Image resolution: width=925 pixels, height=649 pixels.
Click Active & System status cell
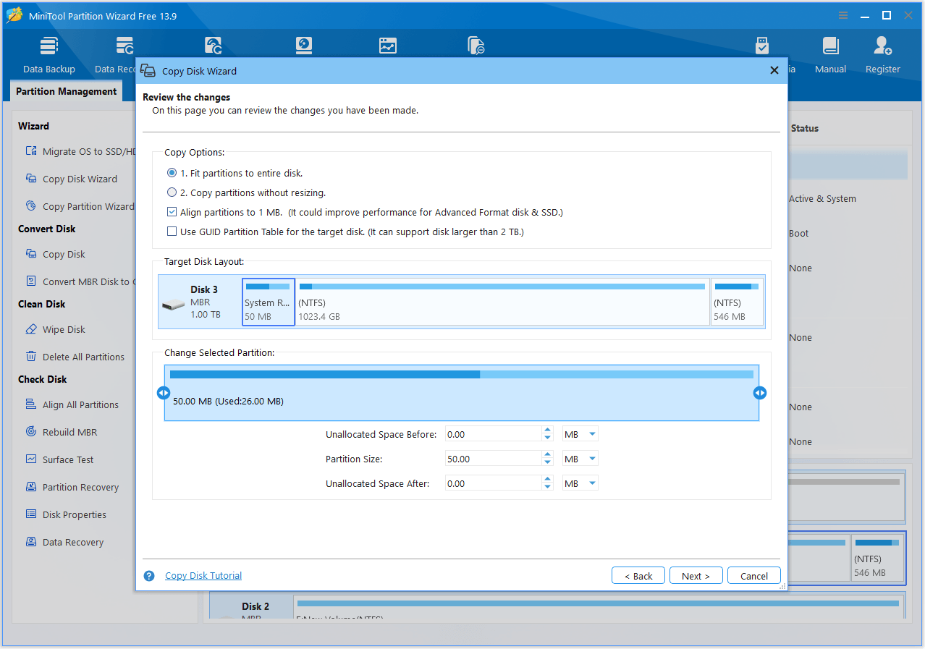pos(822,198)
